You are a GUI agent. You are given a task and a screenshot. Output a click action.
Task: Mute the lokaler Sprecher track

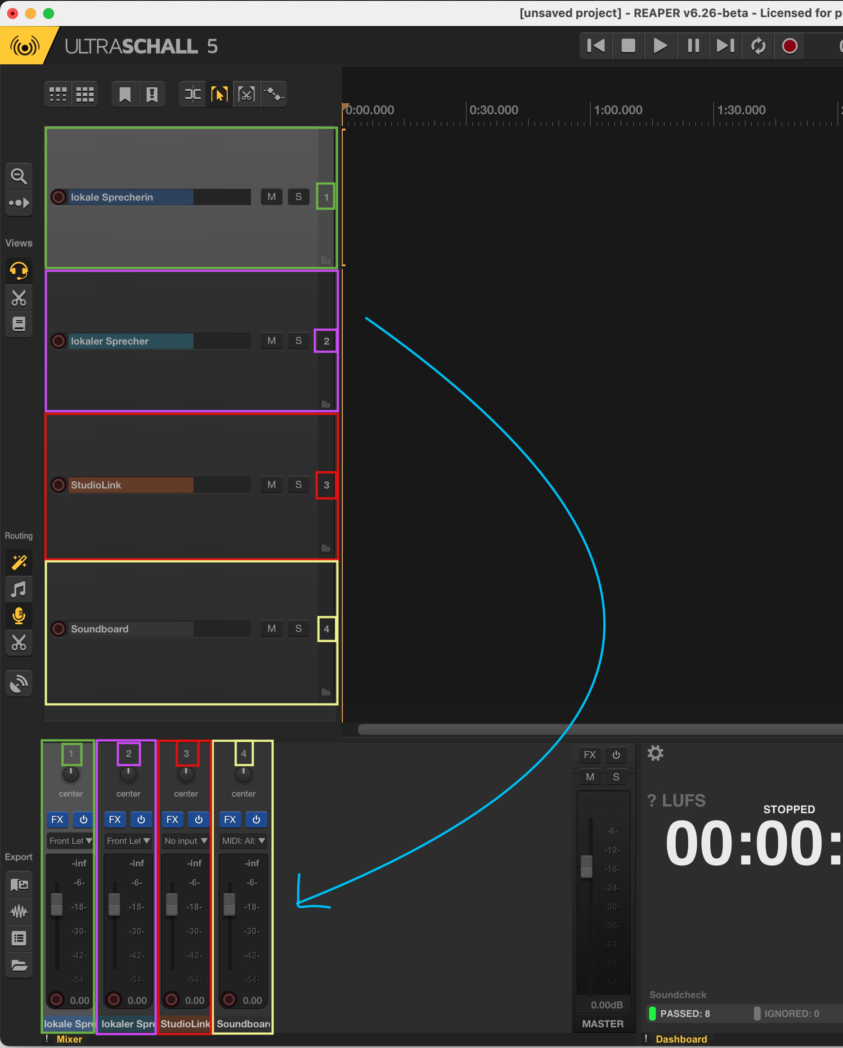271,341
